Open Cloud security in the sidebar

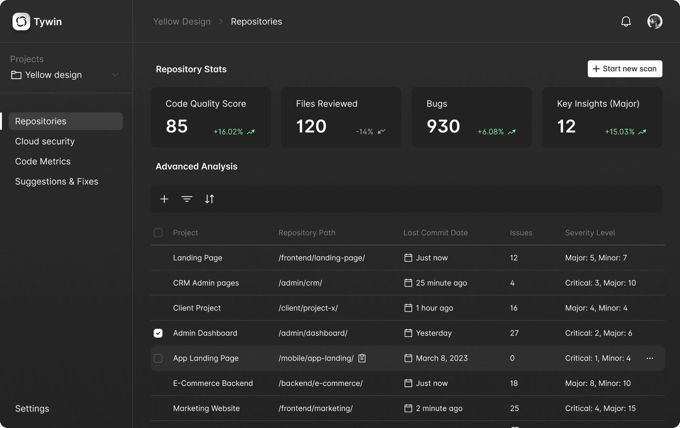click(45, 141)
